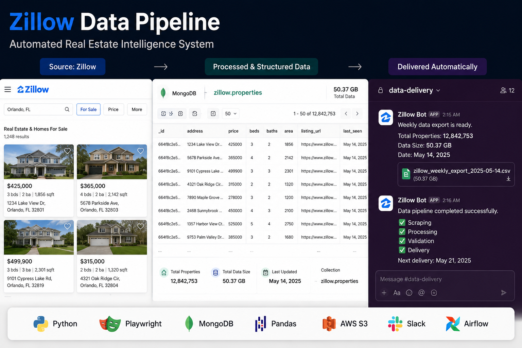Toggle Aa text formatting in composer
This screenshot has width=522, height=348.
[397, 293]
